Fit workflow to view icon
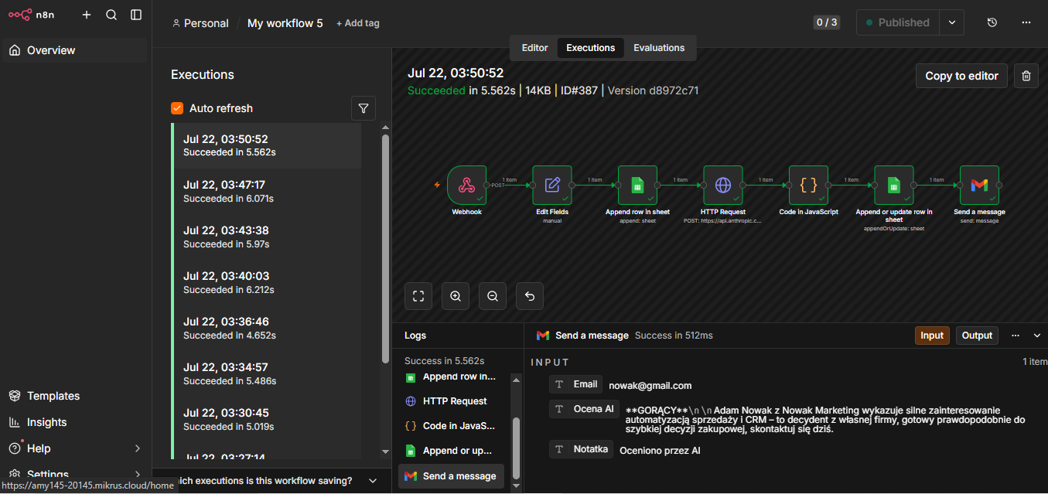This screenshot has width=1048, height=494. (x=418, y=296)
